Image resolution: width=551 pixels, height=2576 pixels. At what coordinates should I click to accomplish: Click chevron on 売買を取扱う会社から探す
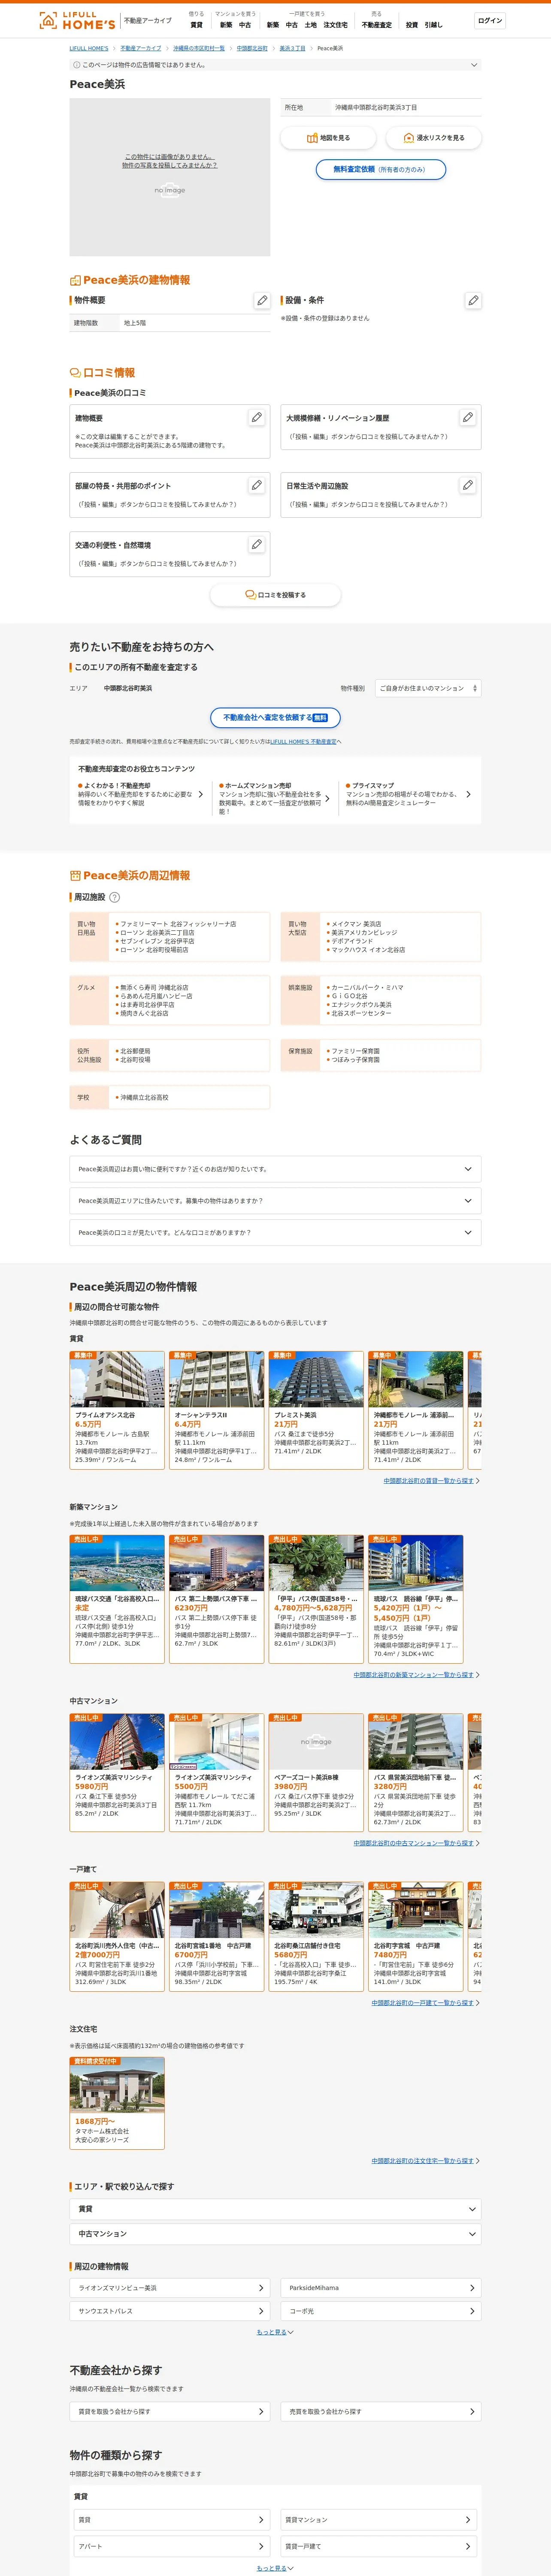[x=472, y=2411]
